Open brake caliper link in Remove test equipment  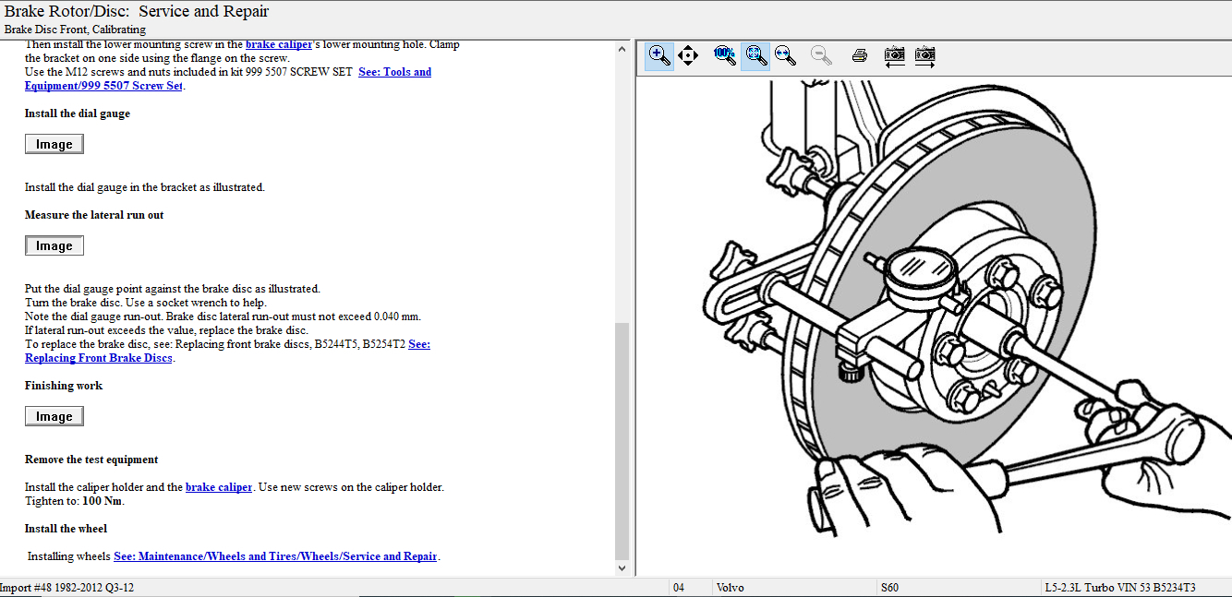point(219,487)
